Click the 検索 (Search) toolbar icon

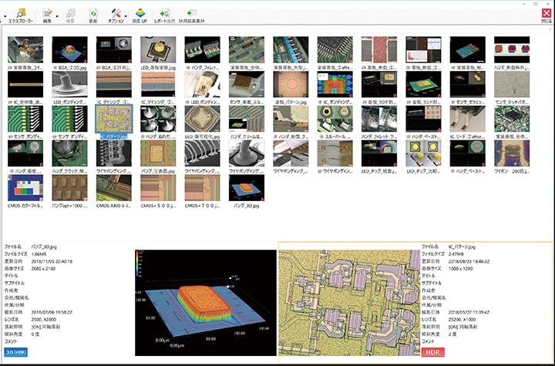click(70, 13)
